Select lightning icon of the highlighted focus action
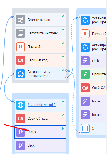107x154 pixels. [x=21, y=132]
